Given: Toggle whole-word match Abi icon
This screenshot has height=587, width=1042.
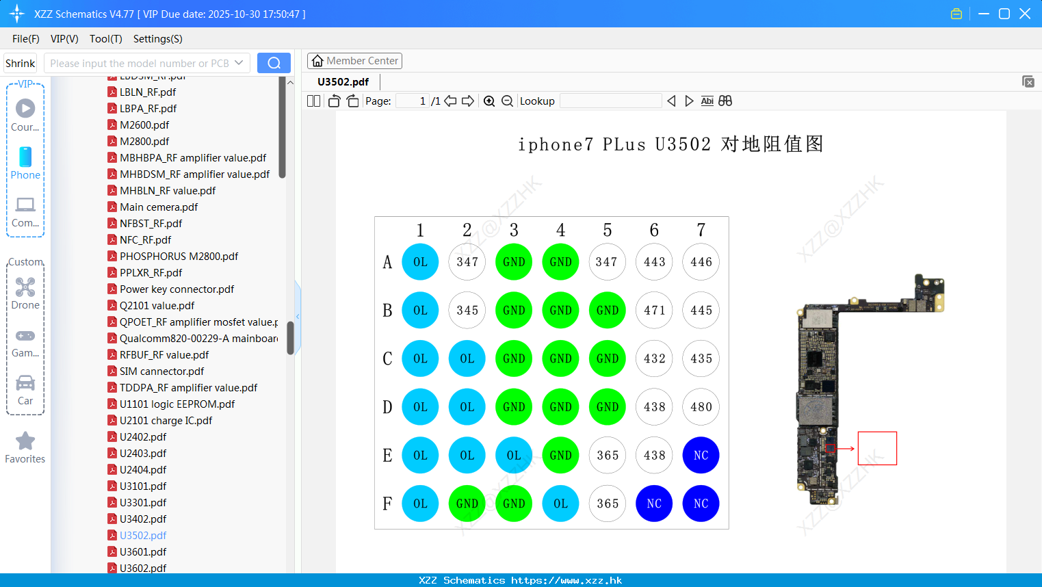Looking at the screenshot, I should point(707,101).
